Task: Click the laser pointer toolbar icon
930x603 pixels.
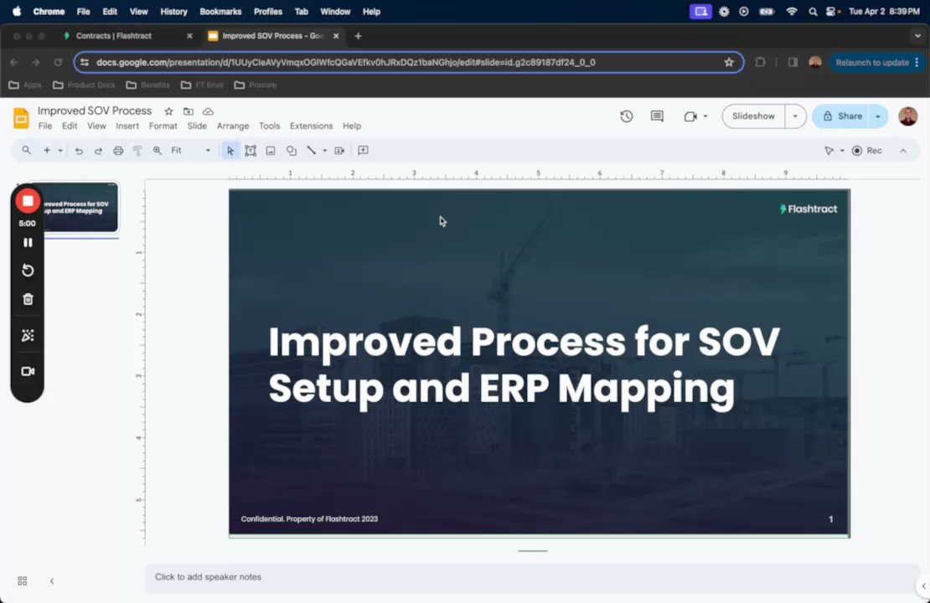Action: click(x=829, y=151)
